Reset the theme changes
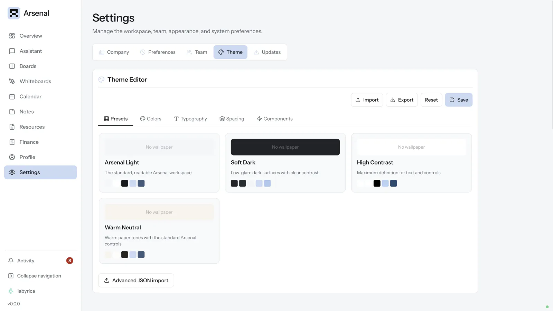 point(431,100)
